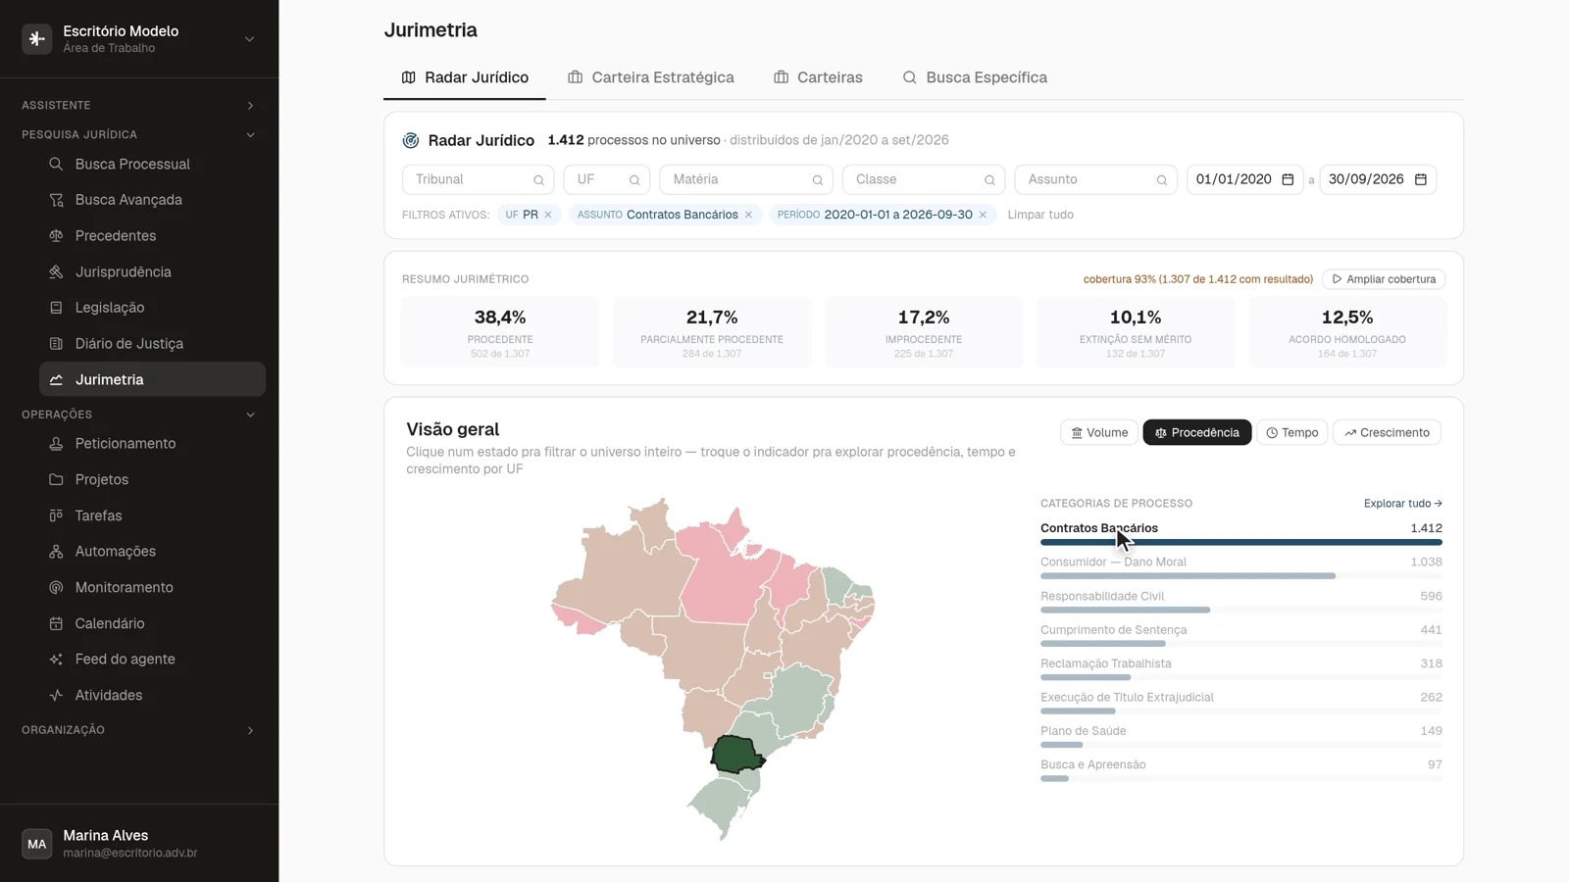Click the Ampliar cobertura button

pyautogui.click(x=1383, y=279)
